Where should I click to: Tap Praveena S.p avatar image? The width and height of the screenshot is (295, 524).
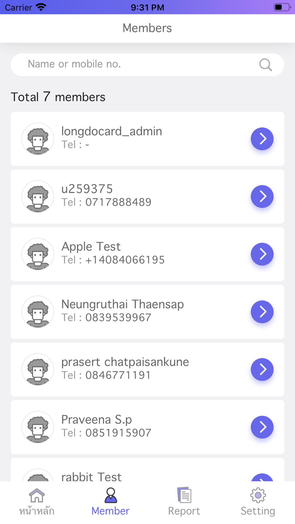(x=38, y=427)
